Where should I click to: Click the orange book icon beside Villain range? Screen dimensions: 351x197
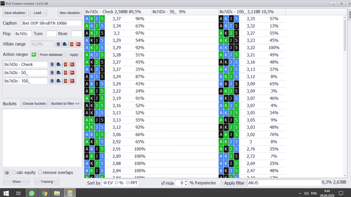72,44
